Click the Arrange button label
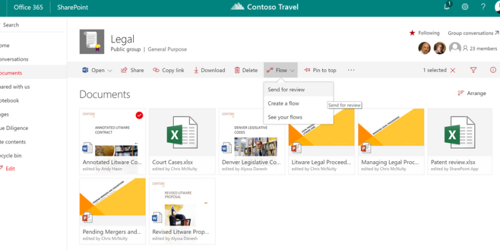Viewport: 500px width, 250px height. 476,93
